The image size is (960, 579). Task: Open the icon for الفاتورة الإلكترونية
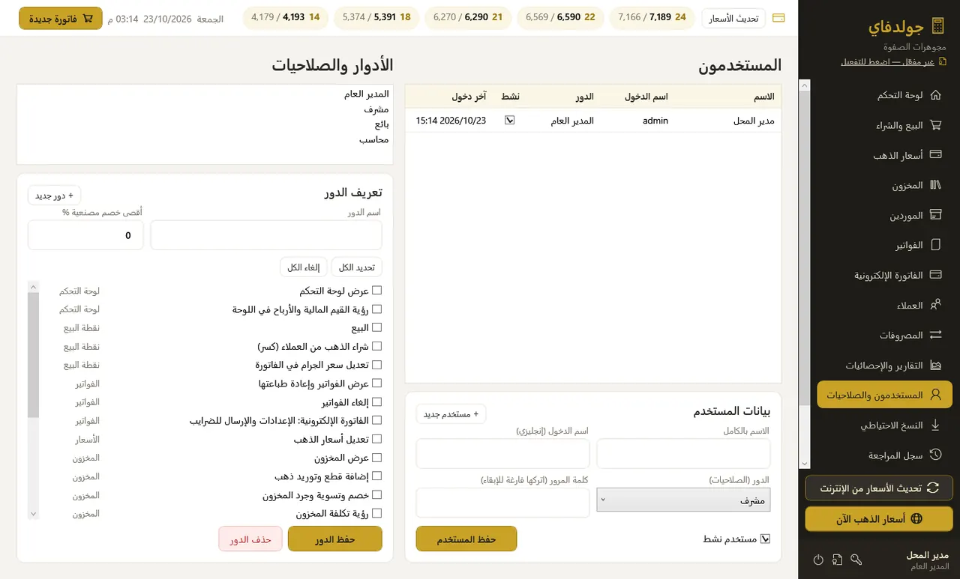[x=935, y=275]
